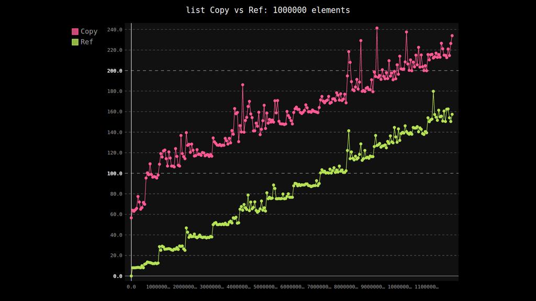
Task: Click the green Ref peak at 180
Action: pyautogui.click(x=433, y=91)
